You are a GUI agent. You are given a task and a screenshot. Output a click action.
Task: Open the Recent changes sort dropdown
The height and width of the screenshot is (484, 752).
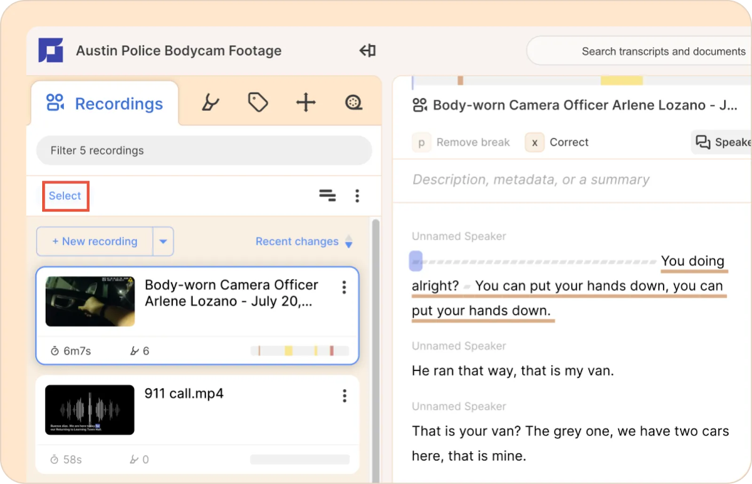(304, 242)
